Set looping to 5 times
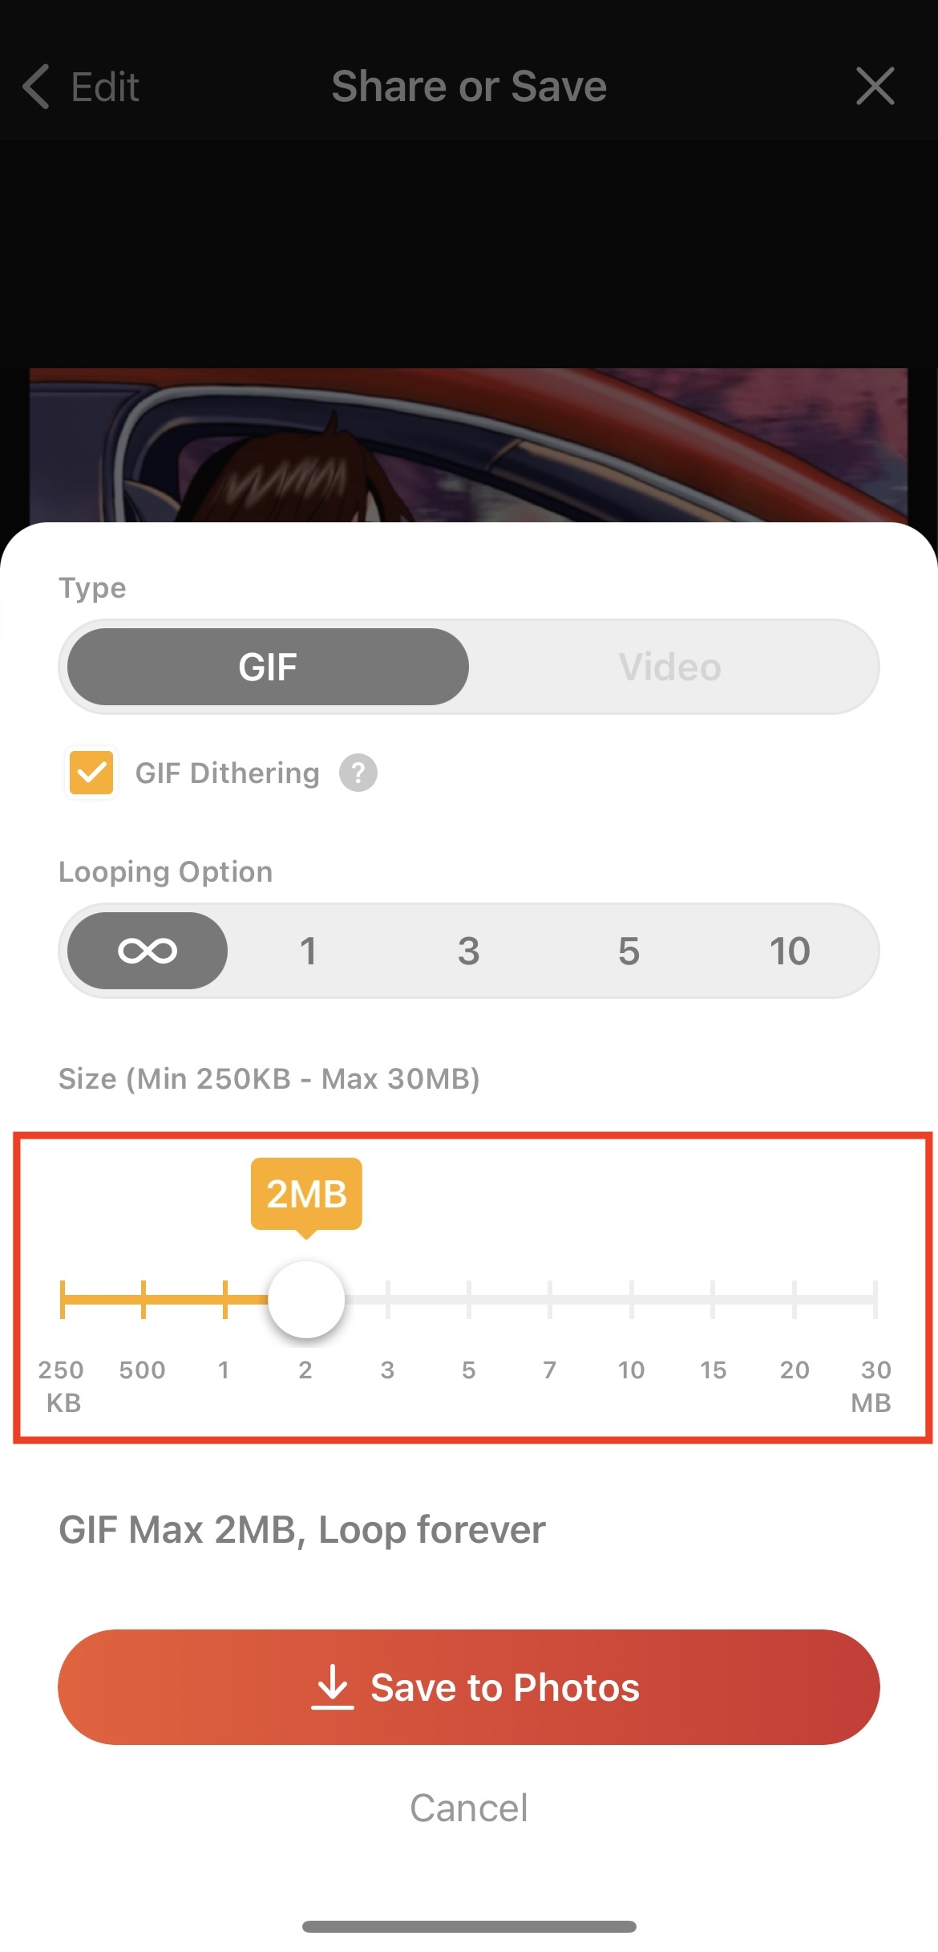 (x=629, y=951)
